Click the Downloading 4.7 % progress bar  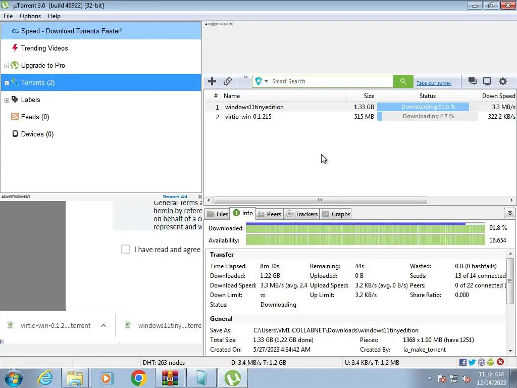point(427,117)
